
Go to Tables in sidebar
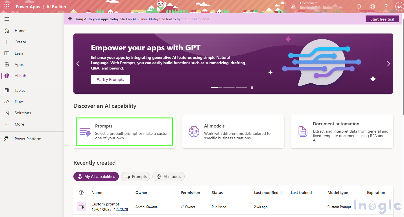pos(32,90)
